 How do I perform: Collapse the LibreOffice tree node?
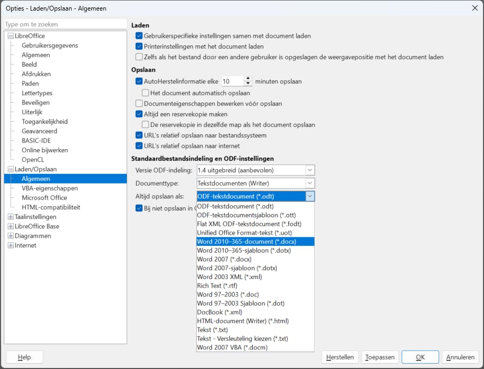(x=11, y=36)
